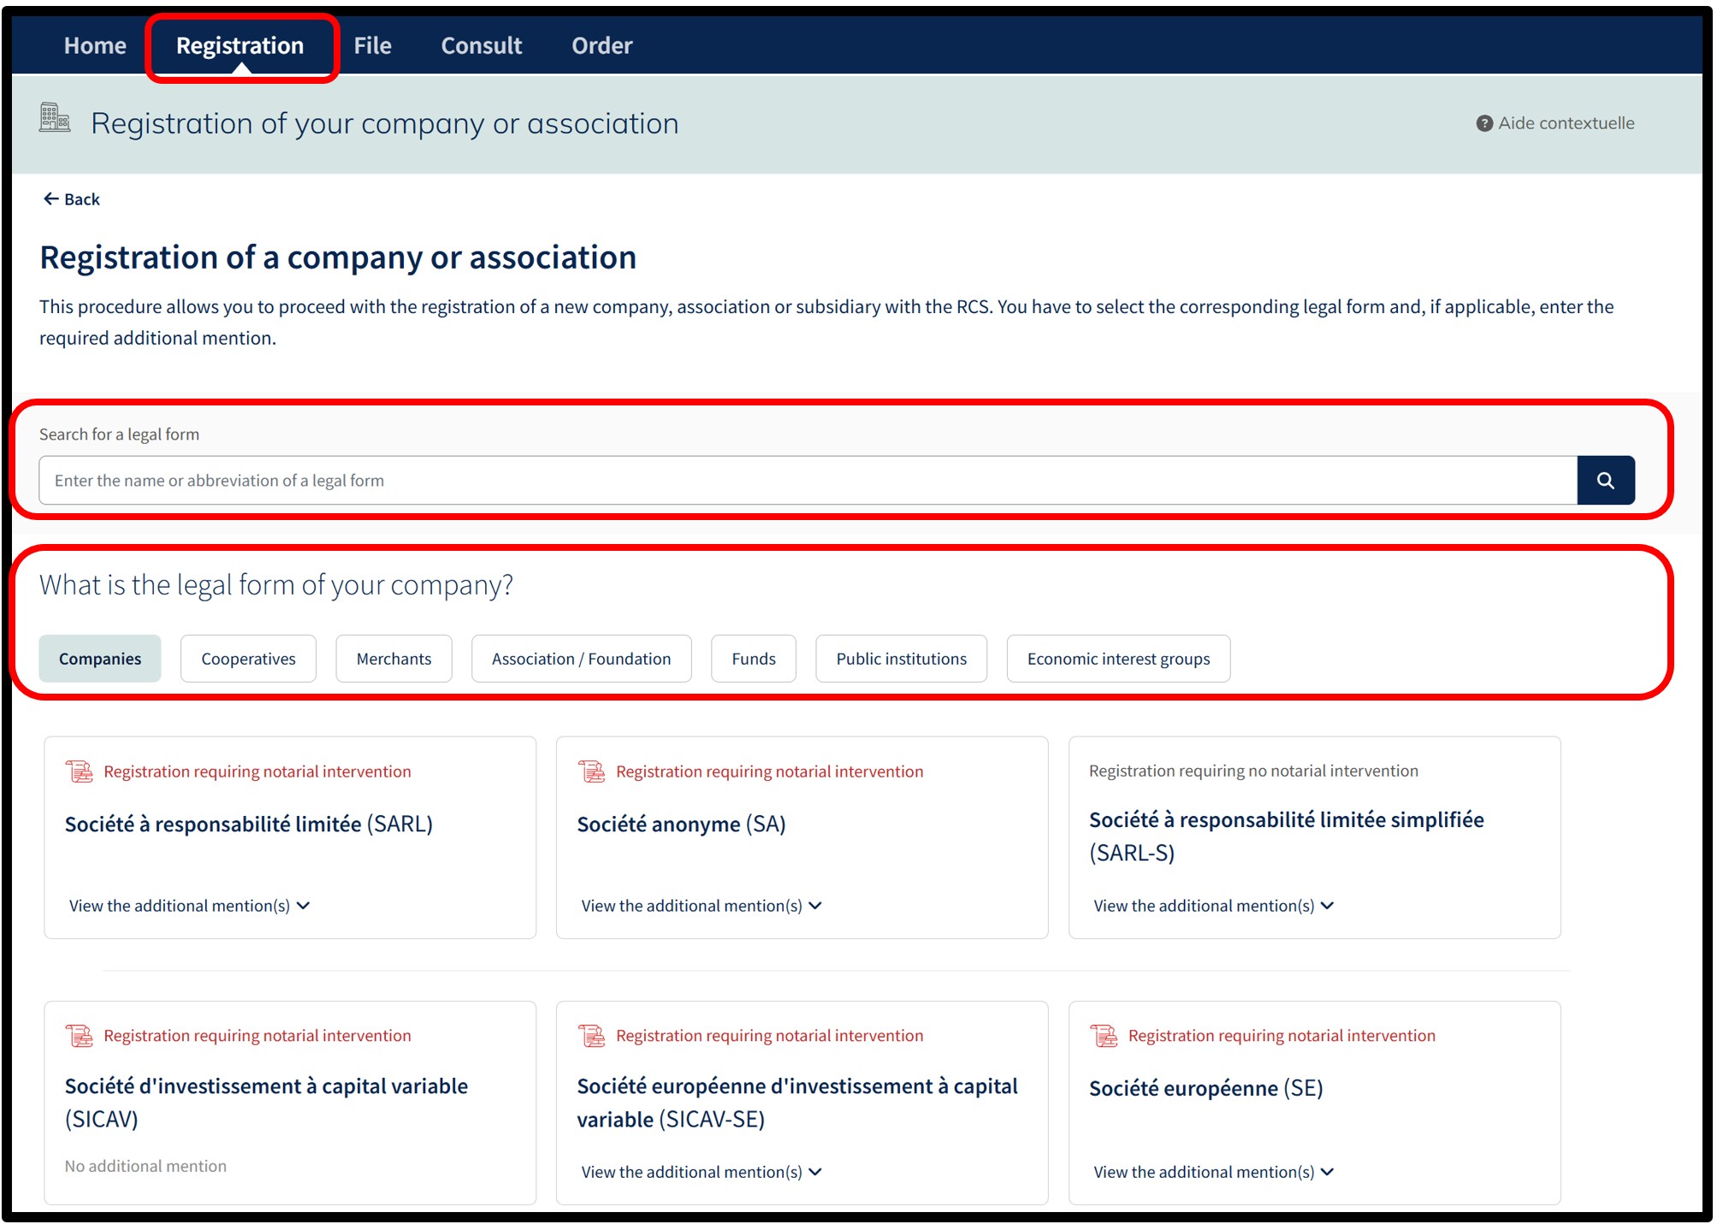The width and height of the screenshot is (1717, 1224).
Task: Expand additional mentions for SICAV-SE
Action: coord(702,1172)
